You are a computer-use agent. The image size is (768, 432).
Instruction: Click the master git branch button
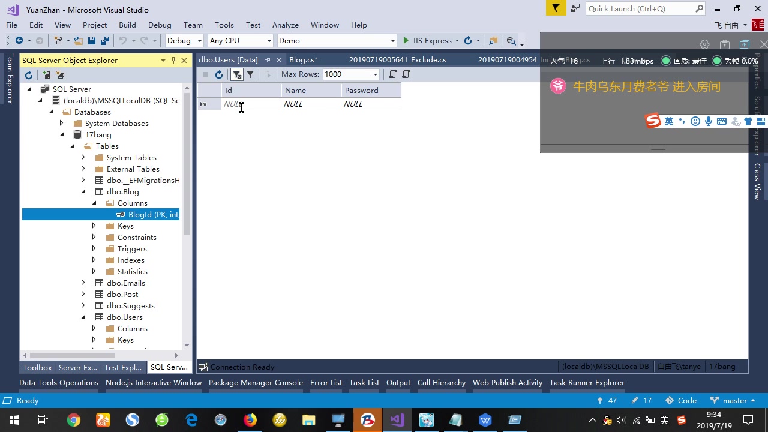tap(732, 401)
